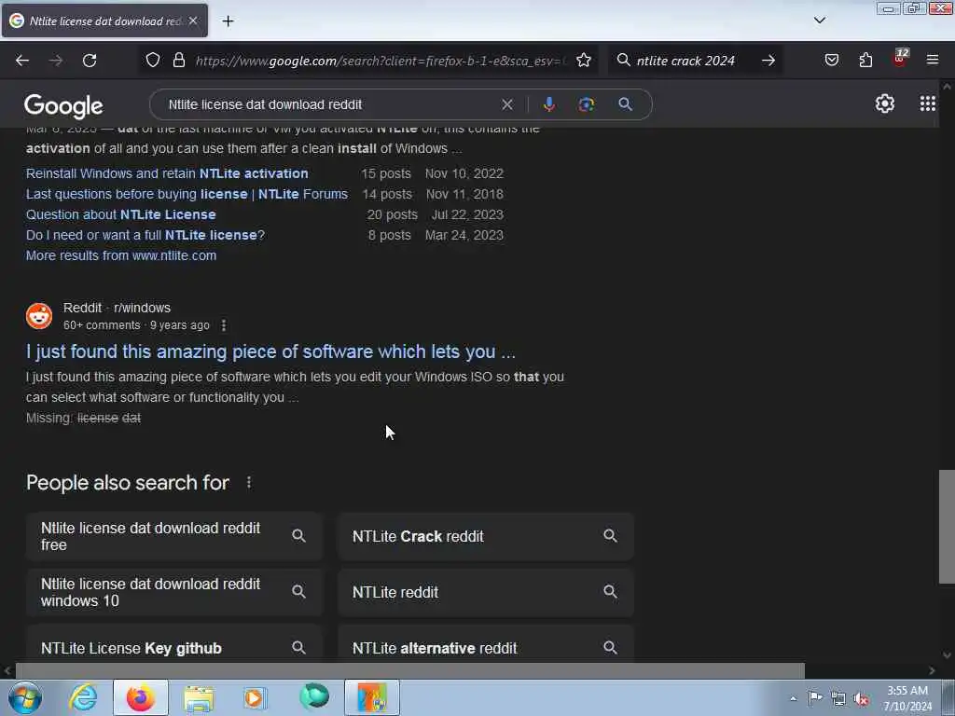Search suggestion 'Ntlite license dat download reddit free'
This screenshot has height=716, width=955.
[174, 536]
